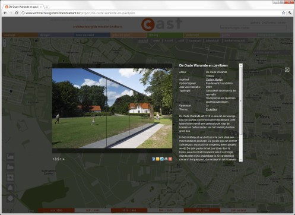
Task: Select the third period filter at bottom
Action: coord(129,210)
